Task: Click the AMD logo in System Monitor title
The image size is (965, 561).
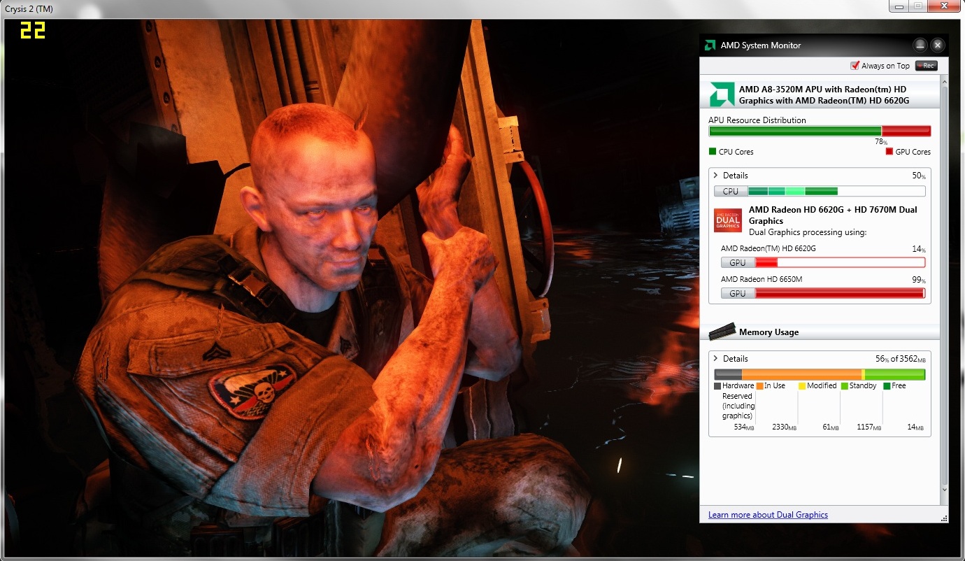Action: [x=709, y=45]
